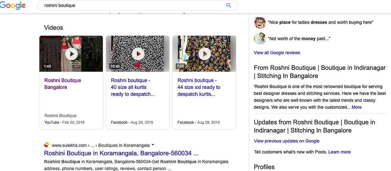Click 'Updates from Roshni Boutique' heading
Viewport: 391px width, 171px height.
pos(315,126)
